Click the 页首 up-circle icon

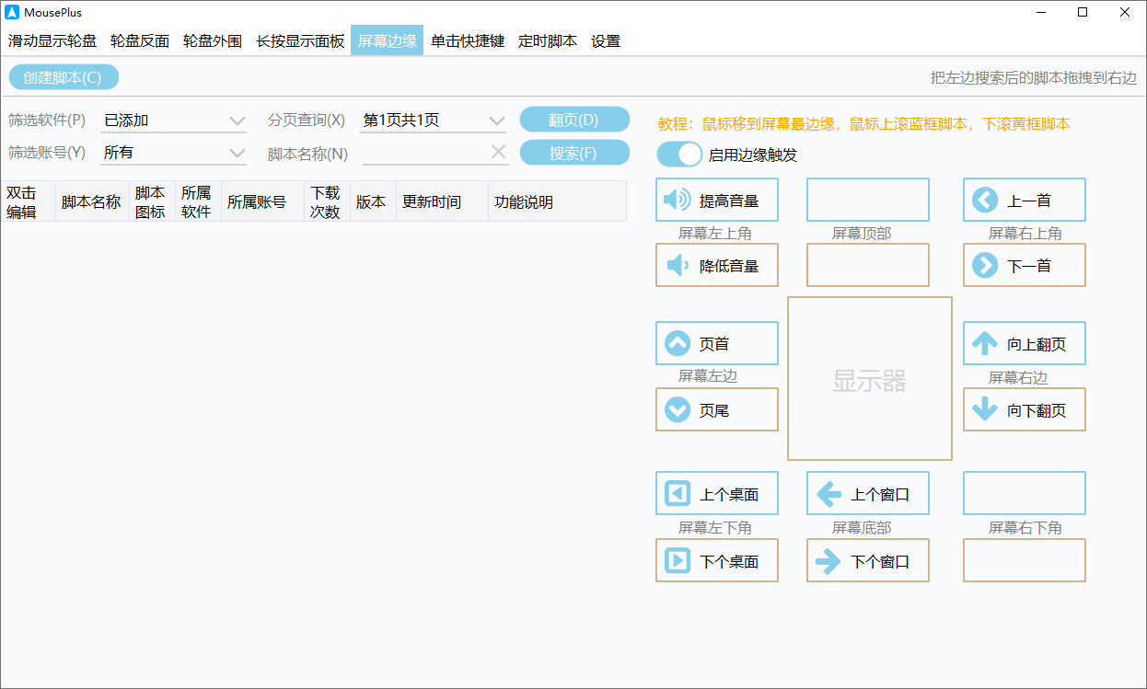click(677, 342)
